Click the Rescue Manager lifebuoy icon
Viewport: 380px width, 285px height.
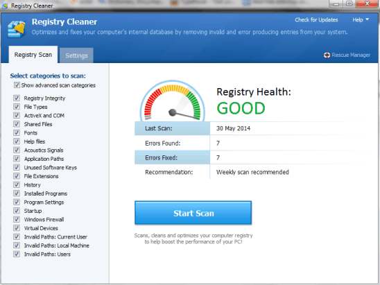[x=327, y=55]
